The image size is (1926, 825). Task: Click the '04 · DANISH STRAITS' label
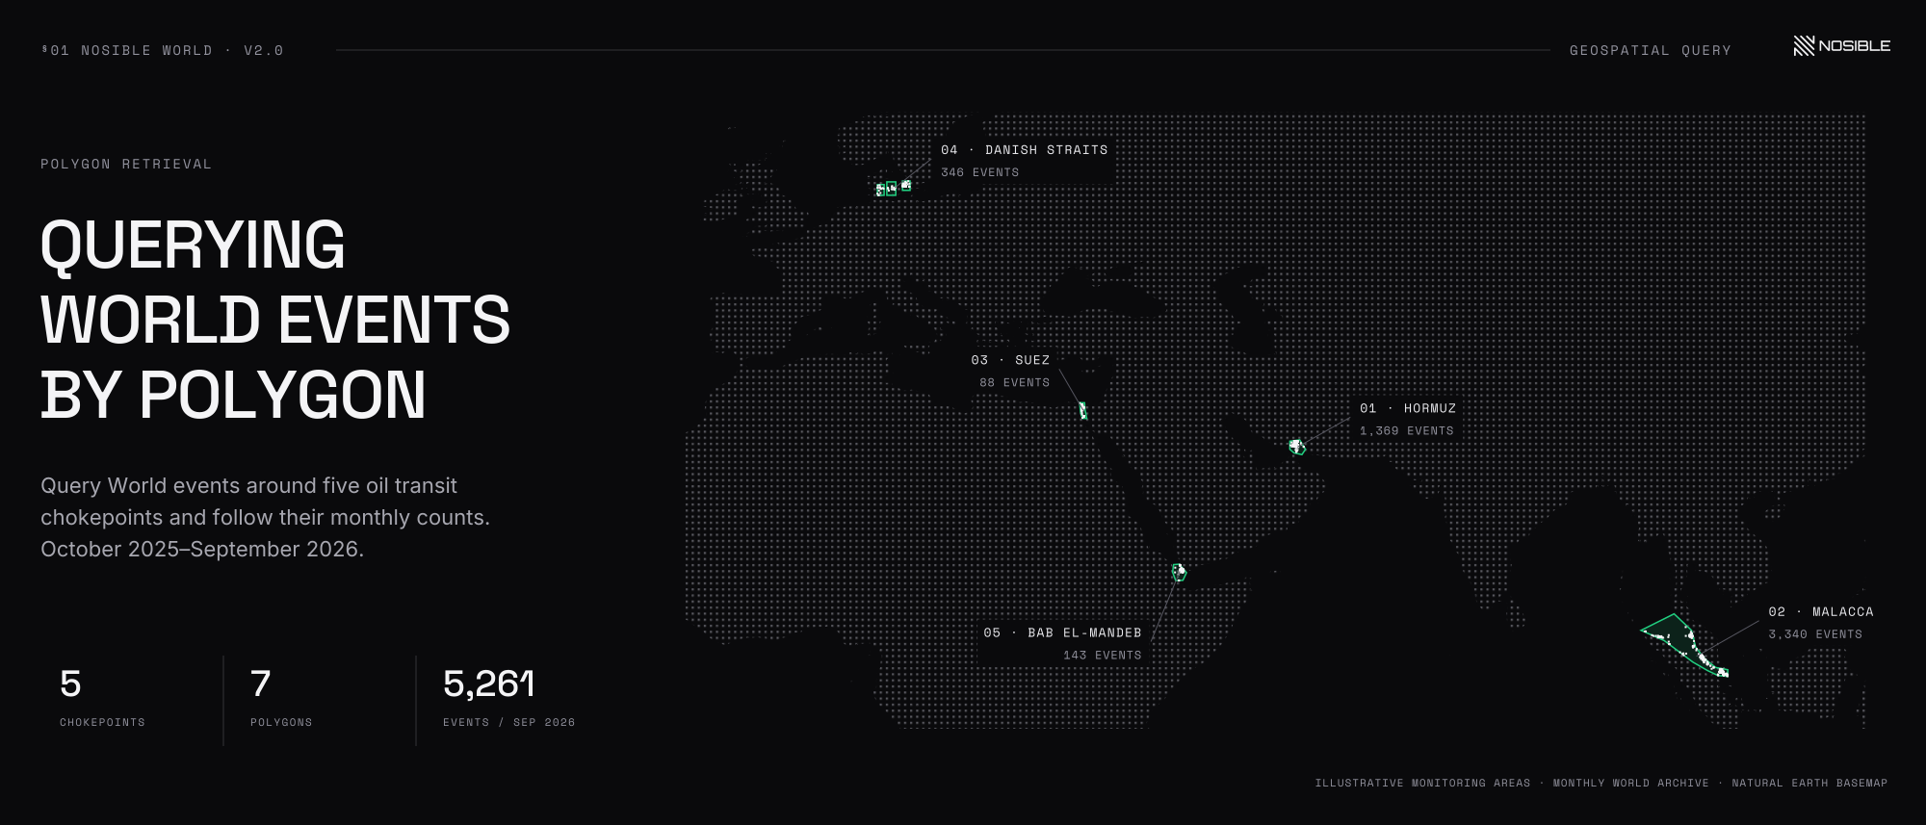pyautogui.click(x=1025, y=150)
